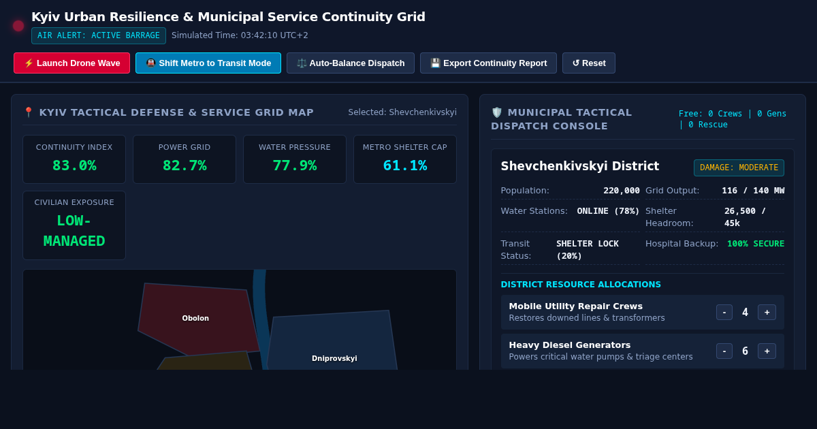Viewport: 817px width, 429px height.
Task: Click the Water Stations ONLINE (78%) value
Action: 609,211
